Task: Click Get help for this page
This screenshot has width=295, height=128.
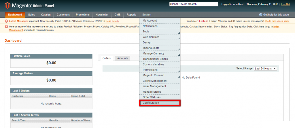Action: click(276, 15)
